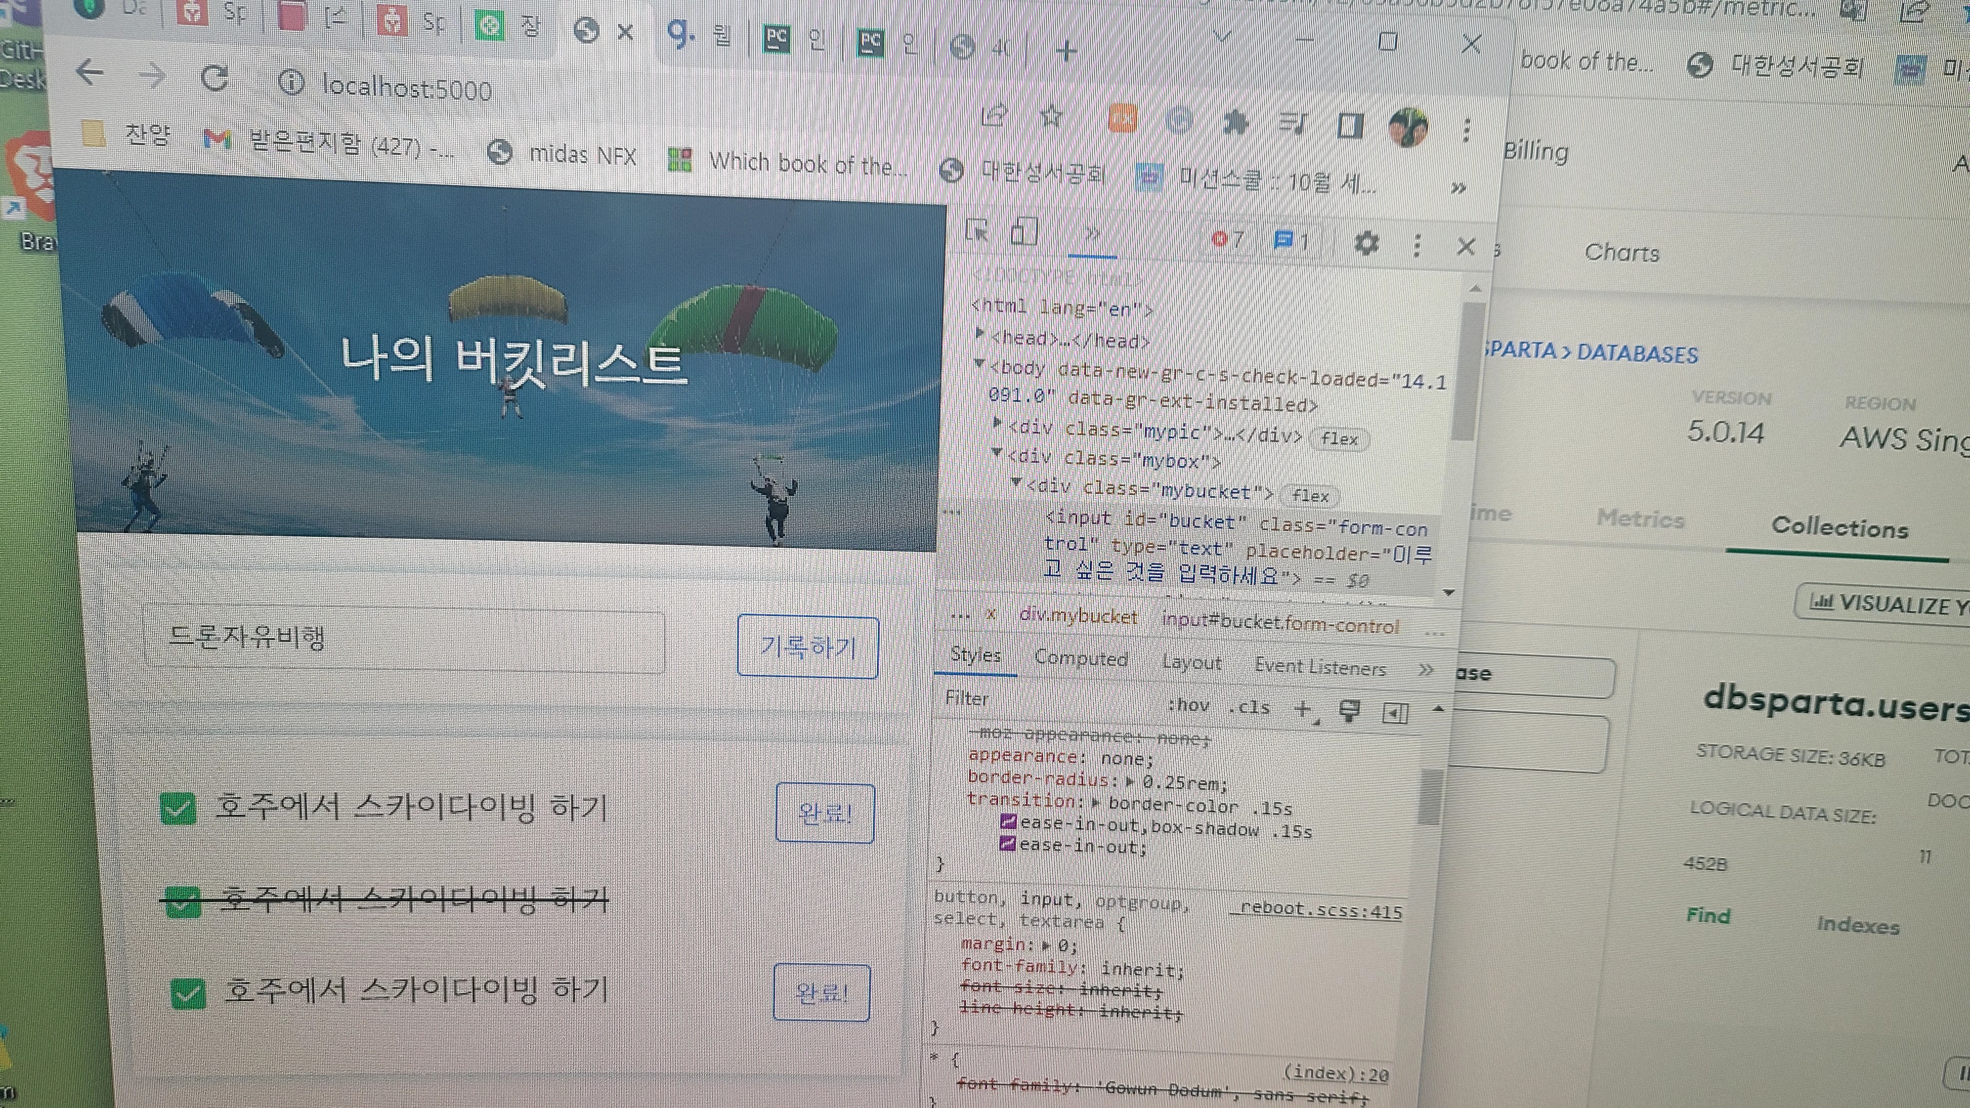1970x1108 pixels.
Task: Open the 찬양 bookmark folder
Action: point(126,135)
